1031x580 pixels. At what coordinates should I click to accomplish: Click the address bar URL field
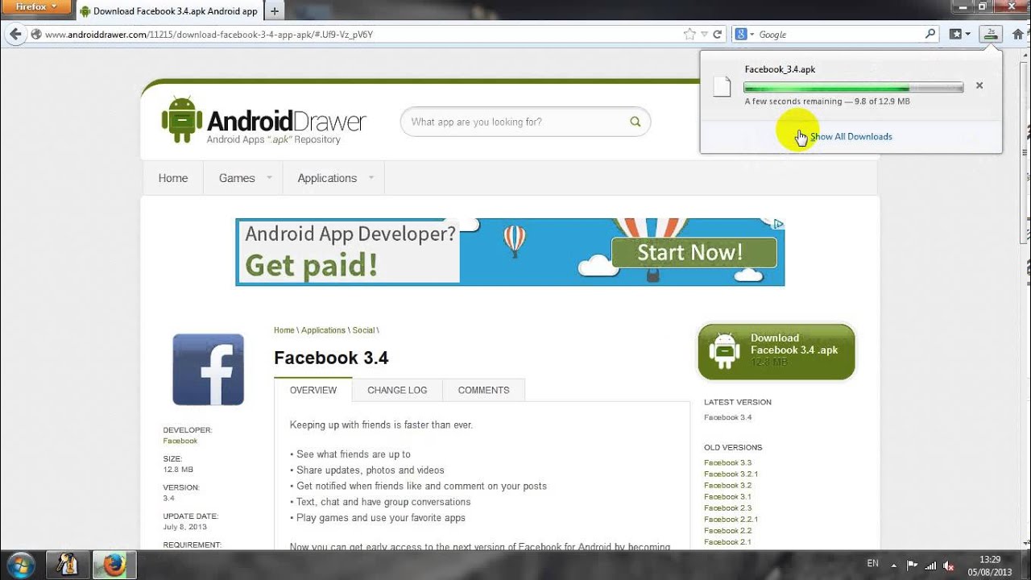pos(354,35)
